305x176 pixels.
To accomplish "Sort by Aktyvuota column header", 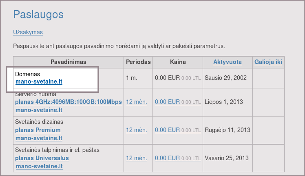I will tap(227, 62).
